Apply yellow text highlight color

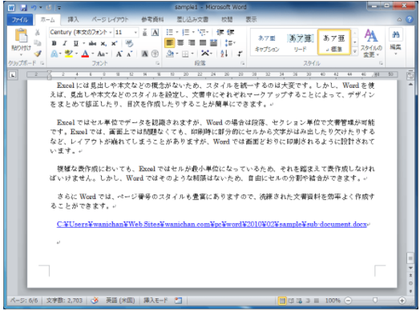click(x=69, y=54)
